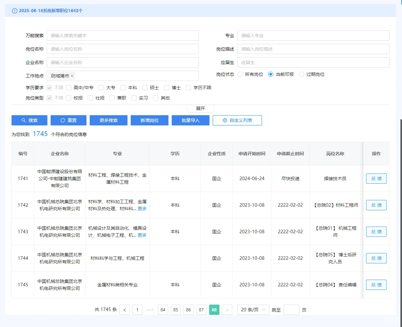Viewport: 402px width, 327px height.
Task: Check the 大专 education checkbox
Action: pos(101,88)
